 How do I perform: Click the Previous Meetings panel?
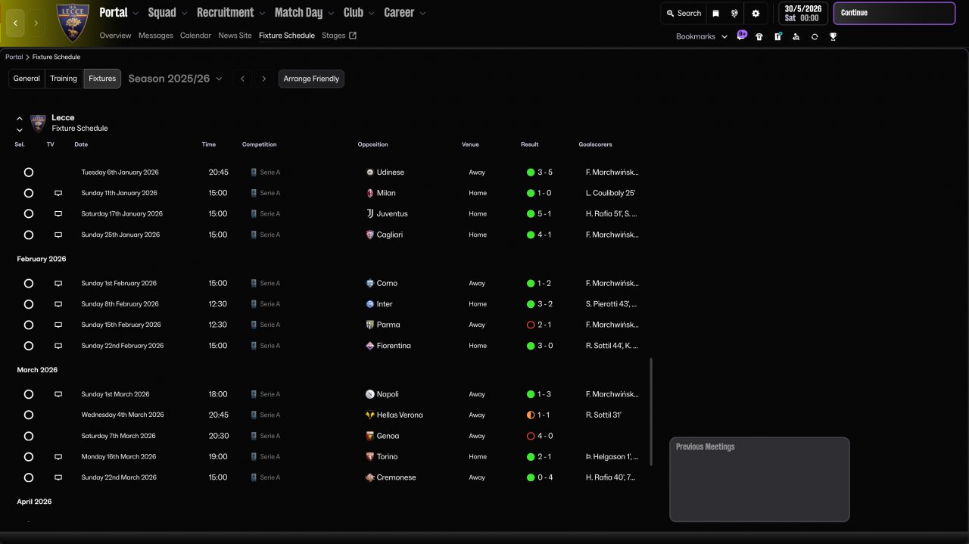[759, 479]
